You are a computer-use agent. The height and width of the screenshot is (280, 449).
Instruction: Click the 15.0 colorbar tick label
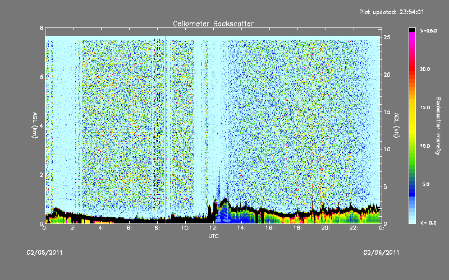[425, 108]
